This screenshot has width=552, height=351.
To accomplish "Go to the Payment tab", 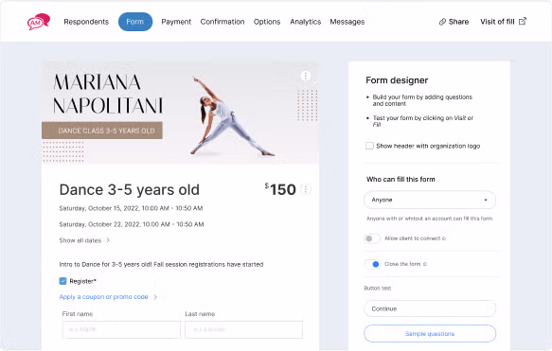I will click(176, 22).
